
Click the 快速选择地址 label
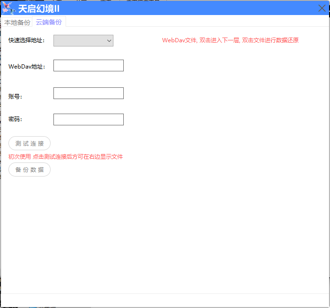[x=27, y=41]
